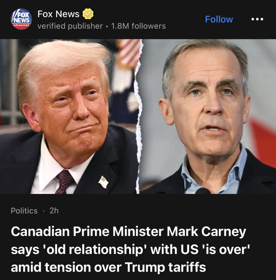Screen dimensions: 276x280
Task: View the 1.8M followers count
Action: click(139, 26)
